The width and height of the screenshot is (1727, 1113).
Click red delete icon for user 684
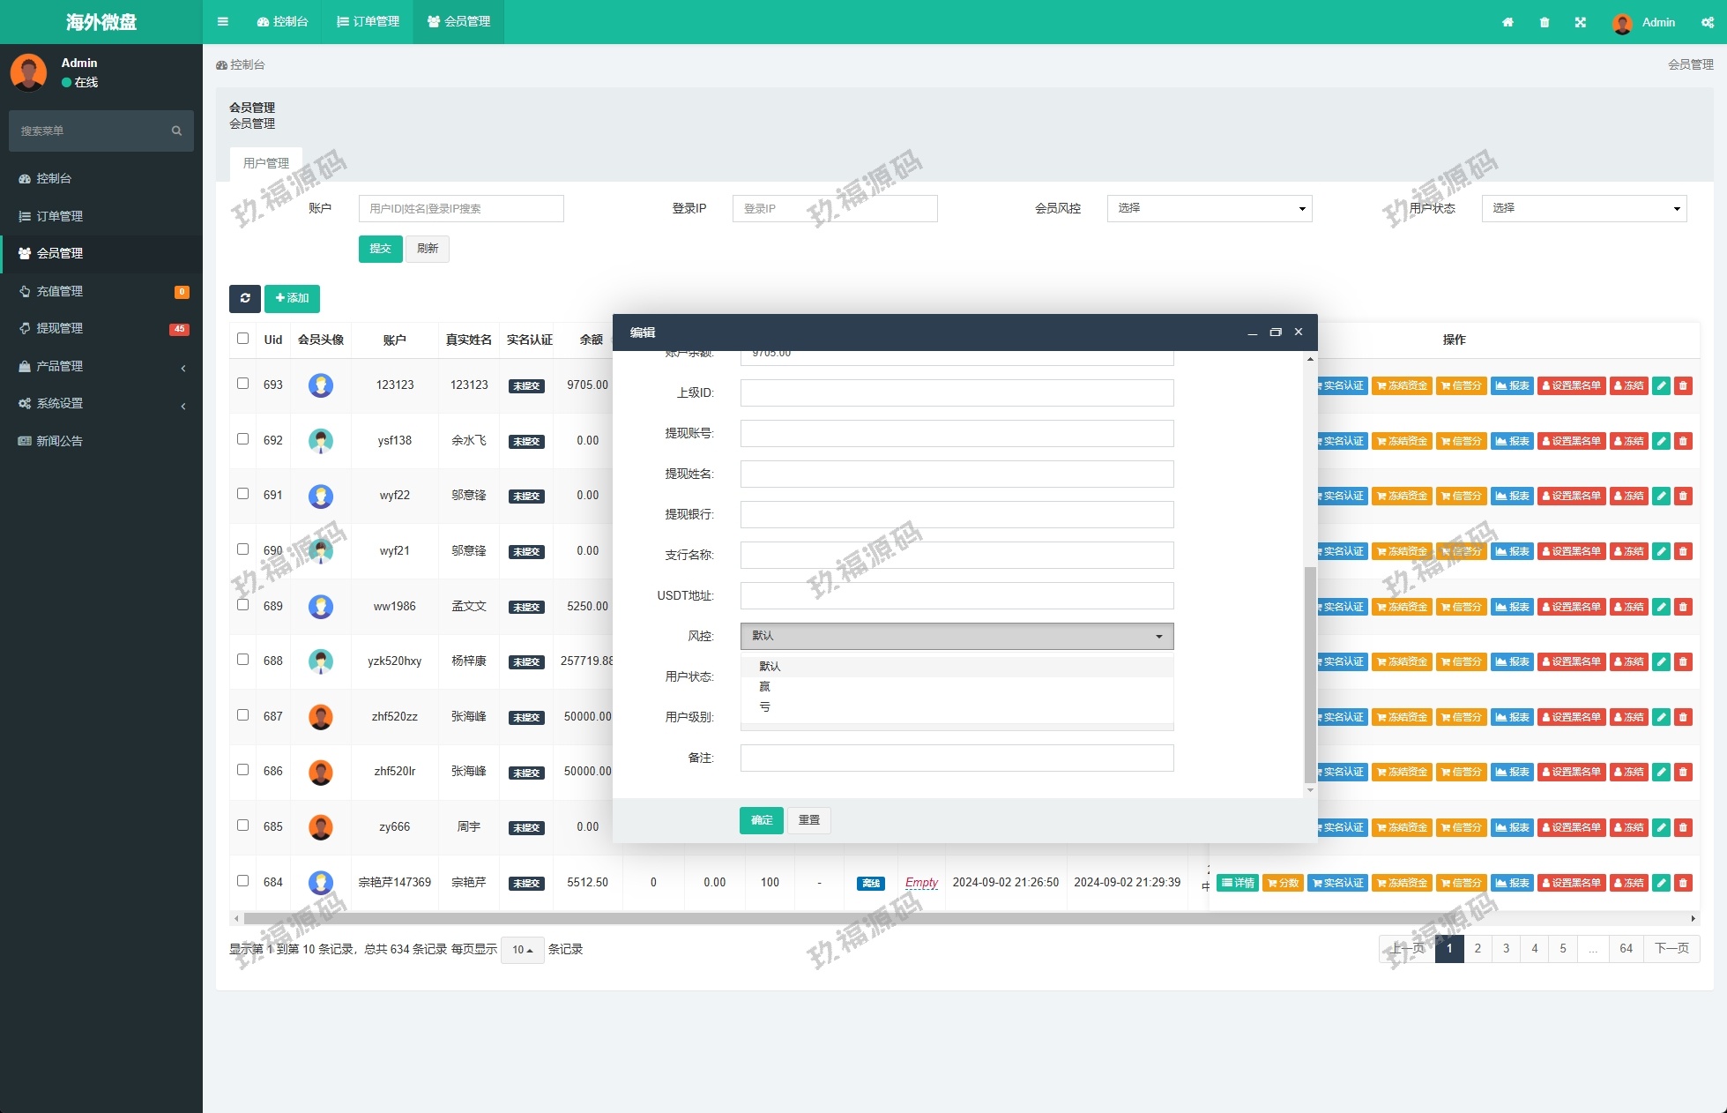point(1683,883)
